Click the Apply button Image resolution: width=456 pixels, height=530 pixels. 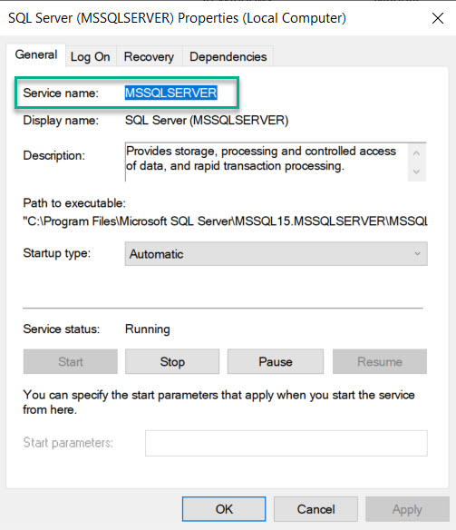click(407, 509)
